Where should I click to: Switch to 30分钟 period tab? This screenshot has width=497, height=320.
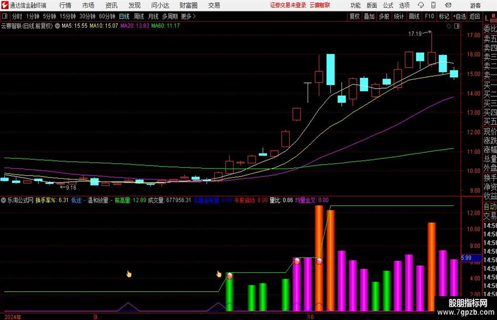point(87,16)
